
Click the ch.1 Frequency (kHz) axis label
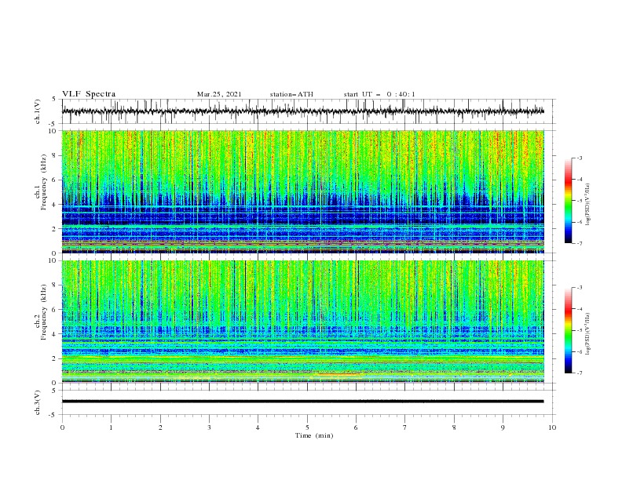pyautogui.click(x=41, y=180)
